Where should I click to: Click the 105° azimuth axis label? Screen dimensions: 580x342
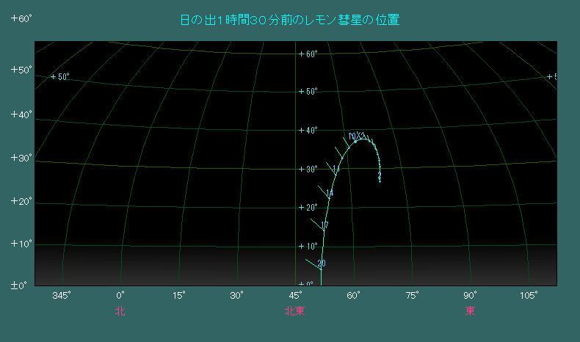click(x=529, y=295)
